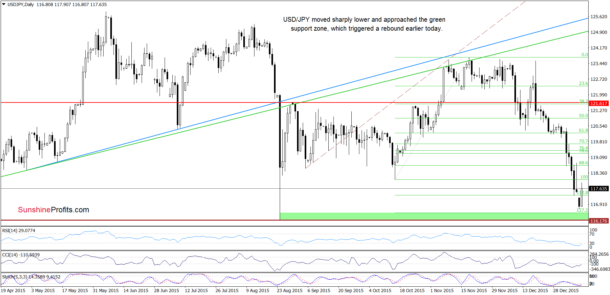Click the 122.720 price scale value
This screenshot has width=610, height=295.
pos(599,79)
